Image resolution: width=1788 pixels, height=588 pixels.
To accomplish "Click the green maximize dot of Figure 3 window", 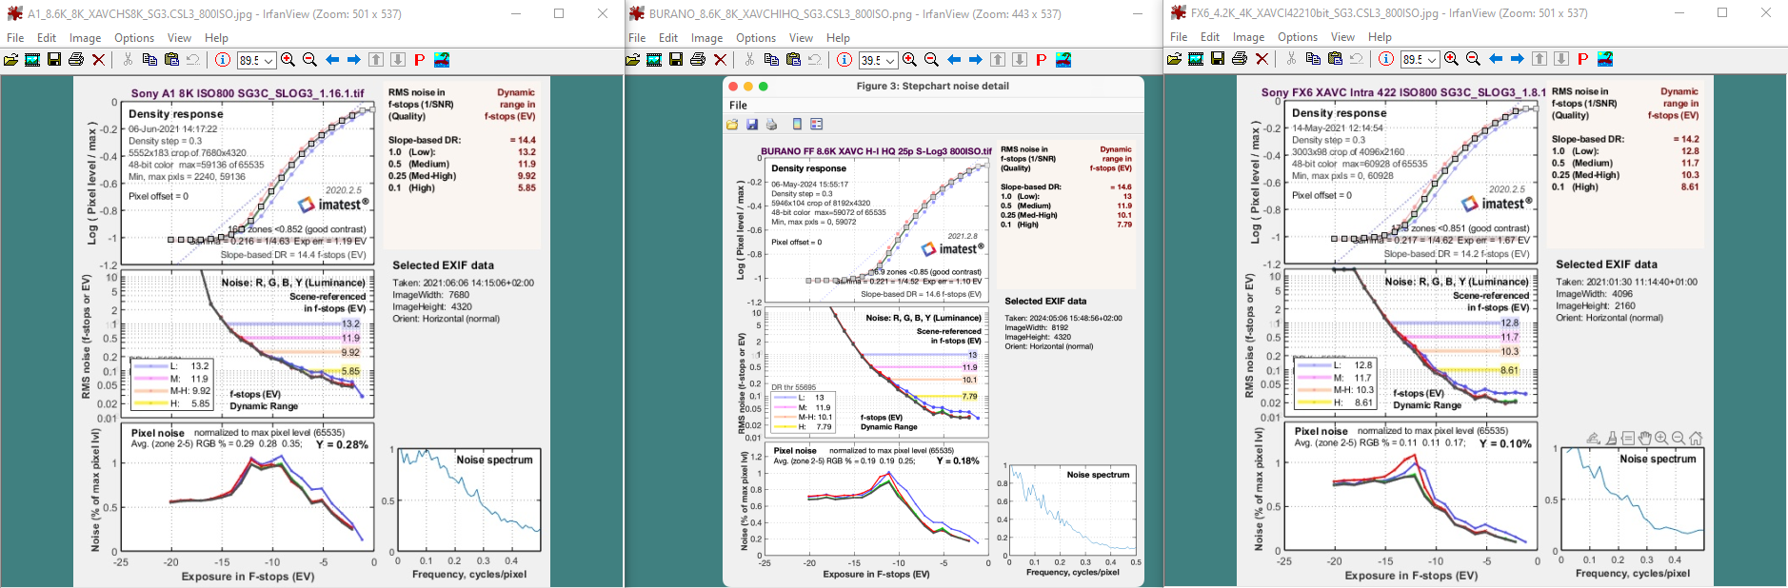I will (763, 87).
